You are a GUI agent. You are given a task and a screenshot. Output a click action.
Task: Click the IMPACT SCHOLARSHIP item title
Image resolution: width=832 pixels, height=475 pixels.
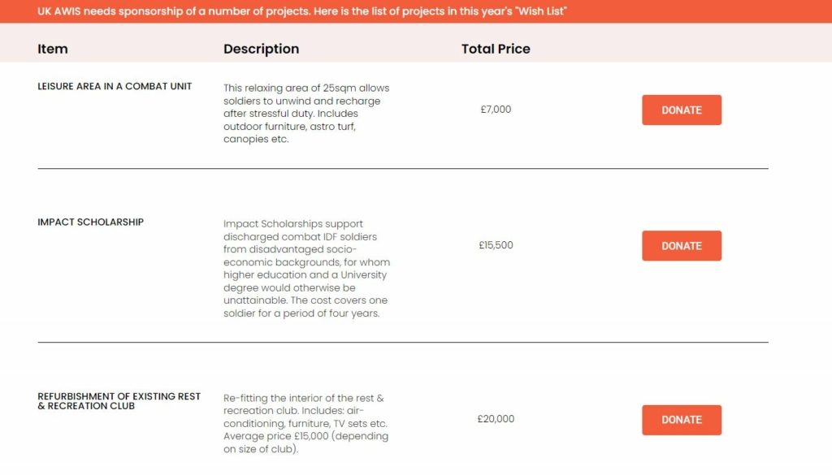[90, 222]
